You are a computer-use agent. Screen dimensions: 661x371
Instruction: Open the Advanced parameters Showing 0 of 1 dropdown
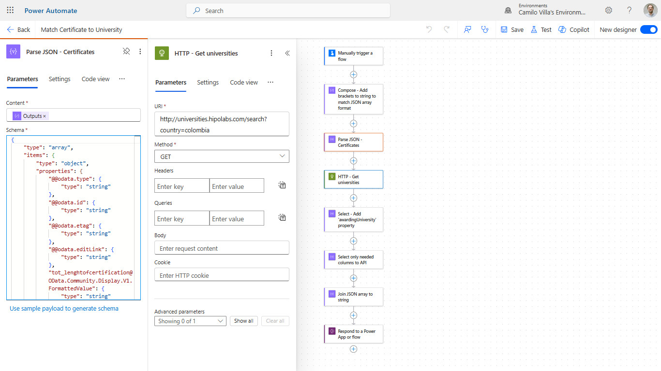click(x=190, y=321)
